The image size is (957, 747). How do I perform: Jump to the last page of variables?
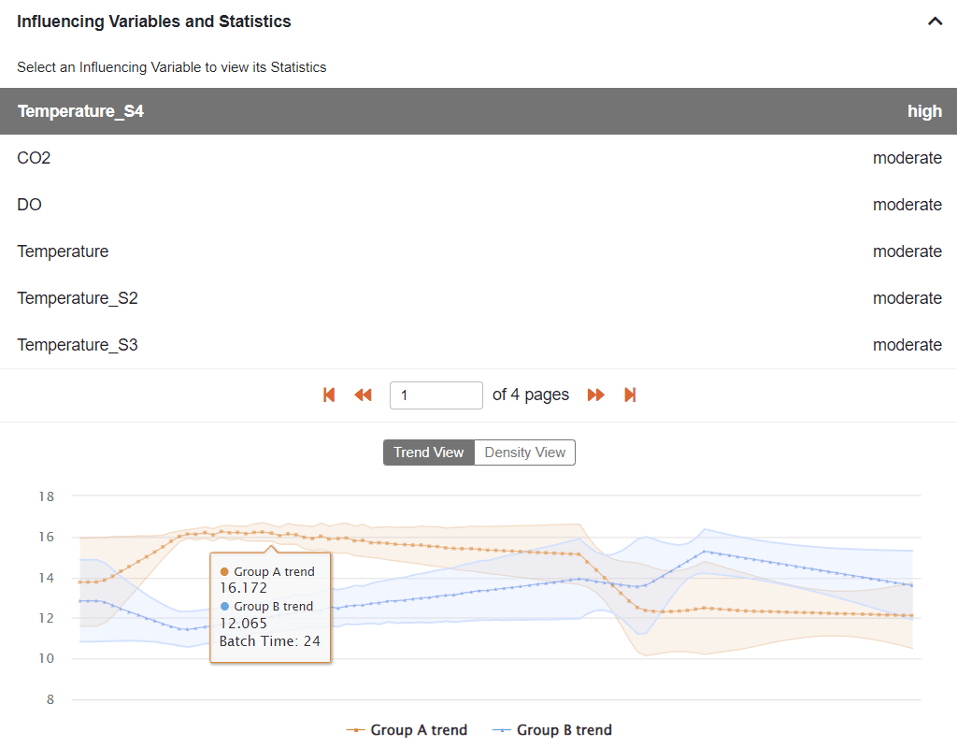(x=630, y=395)
